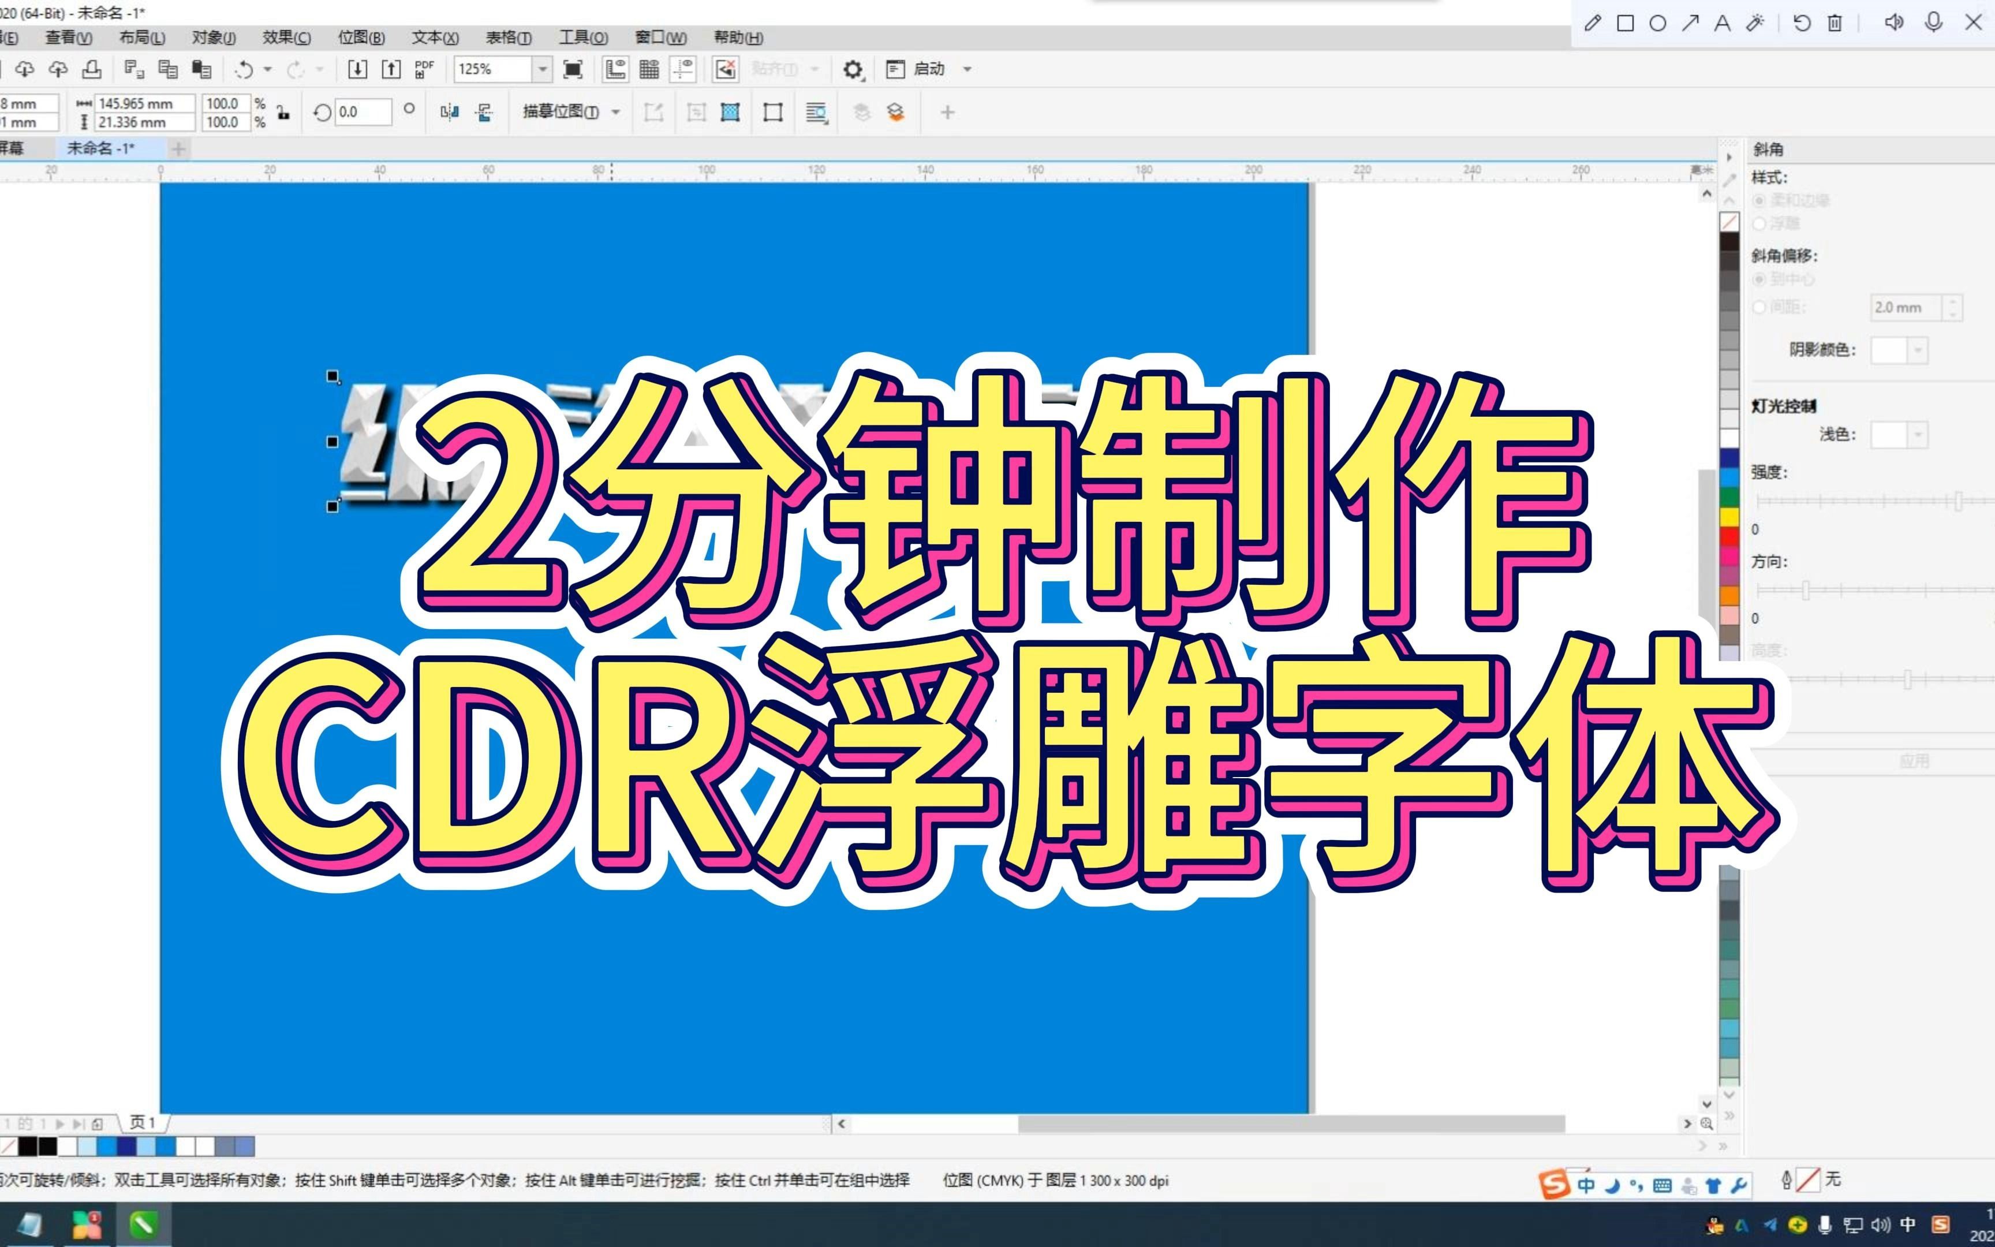
Task: Mirror the bitmap horizontally
Action: pyautogui.click(x=449, y=112)
